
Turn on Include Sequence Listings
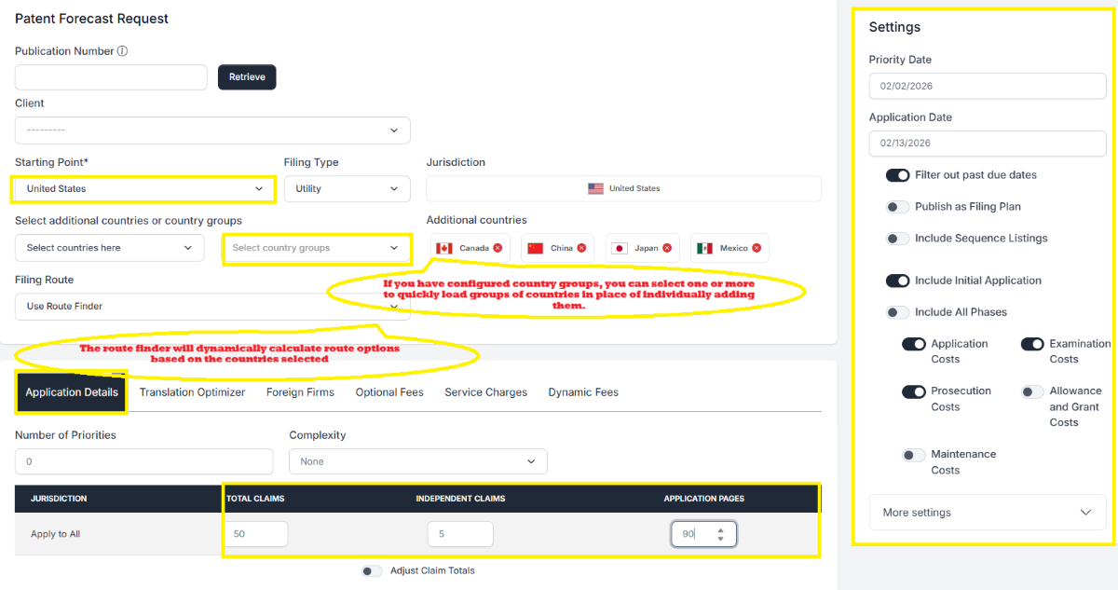tap(897, 239)
